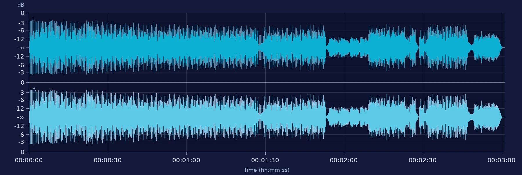Click the 00:00:30 time axis marker
This screenshot has height=175, width=522.
[x=108, y=160]
